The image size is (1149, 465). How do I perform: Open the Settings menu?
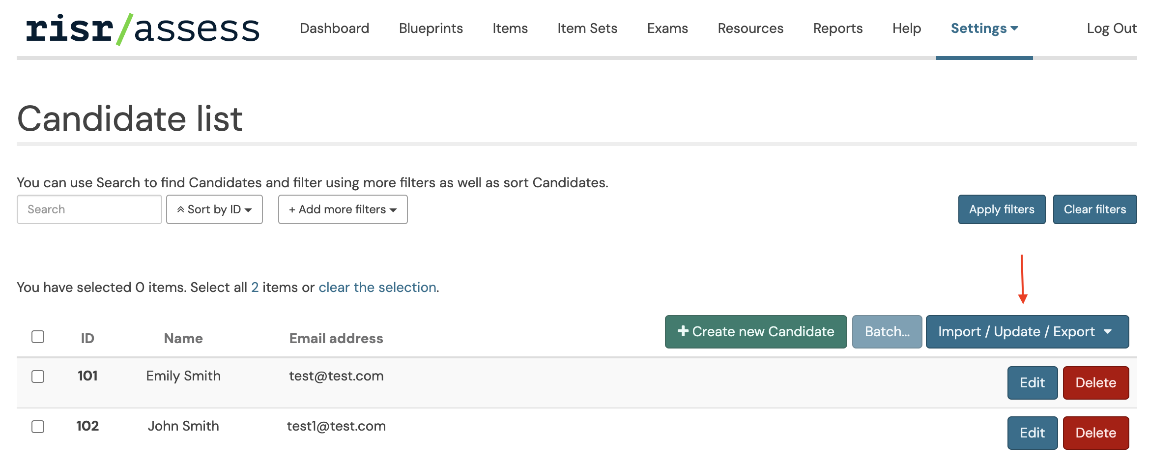(984, 29)
